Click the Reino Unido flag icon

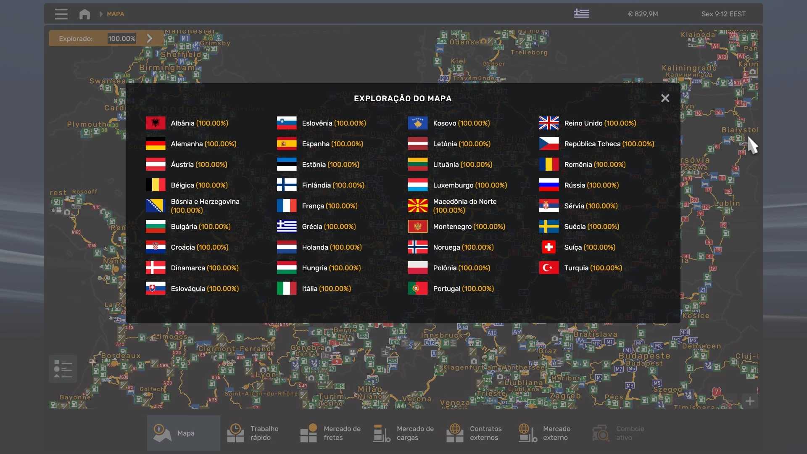[549, 123]
